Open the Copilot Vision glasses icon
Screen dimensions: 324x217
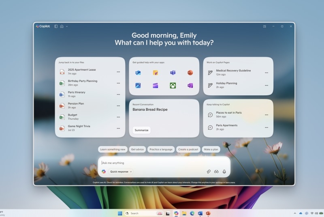point(216,172)
